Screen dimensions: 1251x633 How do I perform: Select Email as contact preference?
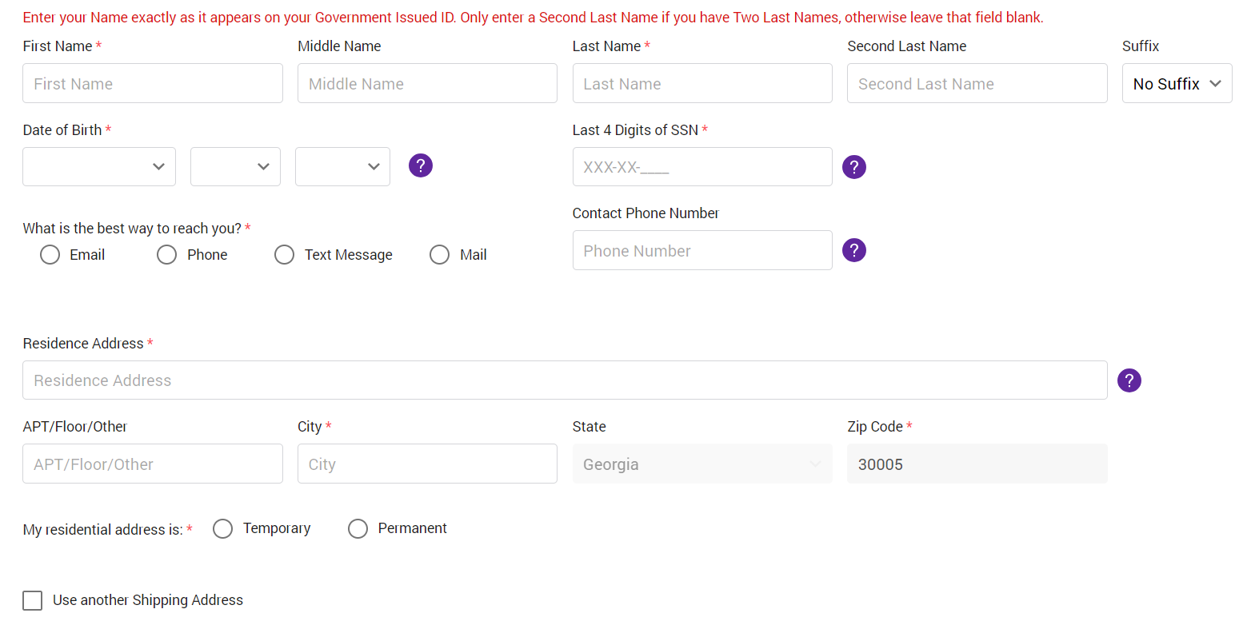tap(50, 254)
